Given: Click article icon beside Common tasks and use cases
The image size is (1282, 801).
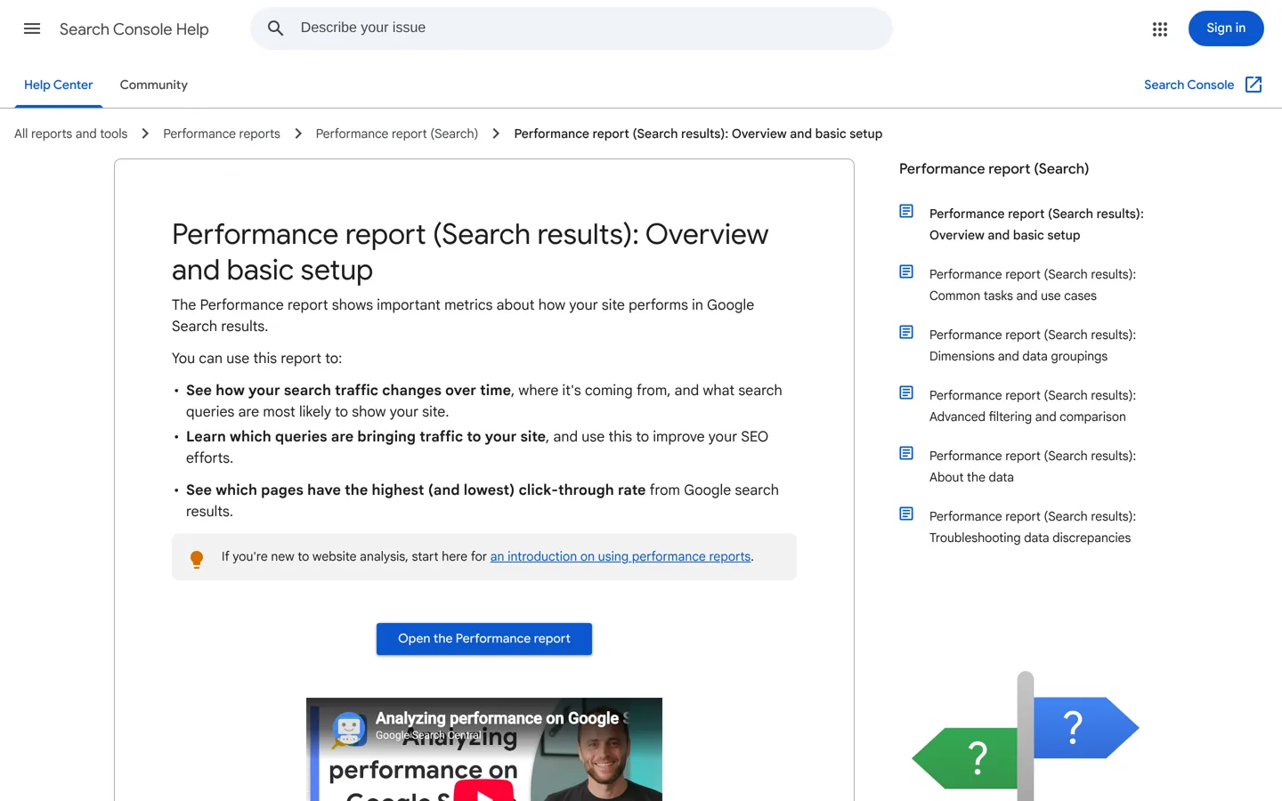Looking at the screenshot, I should click(x=906, y=271).
